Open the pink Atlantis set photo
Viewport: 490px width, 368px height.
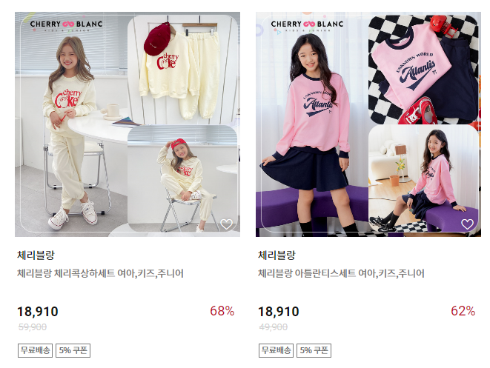[x=368, y=124]
